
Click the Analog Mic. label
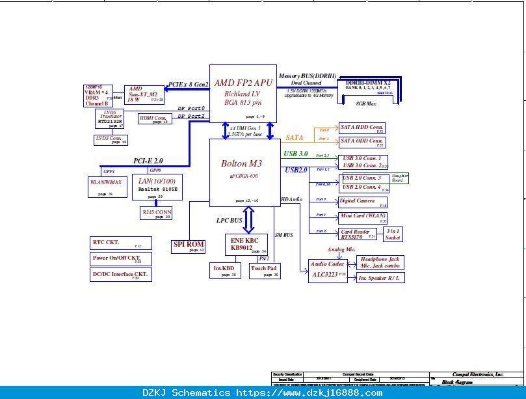click(x=341, y=249)
